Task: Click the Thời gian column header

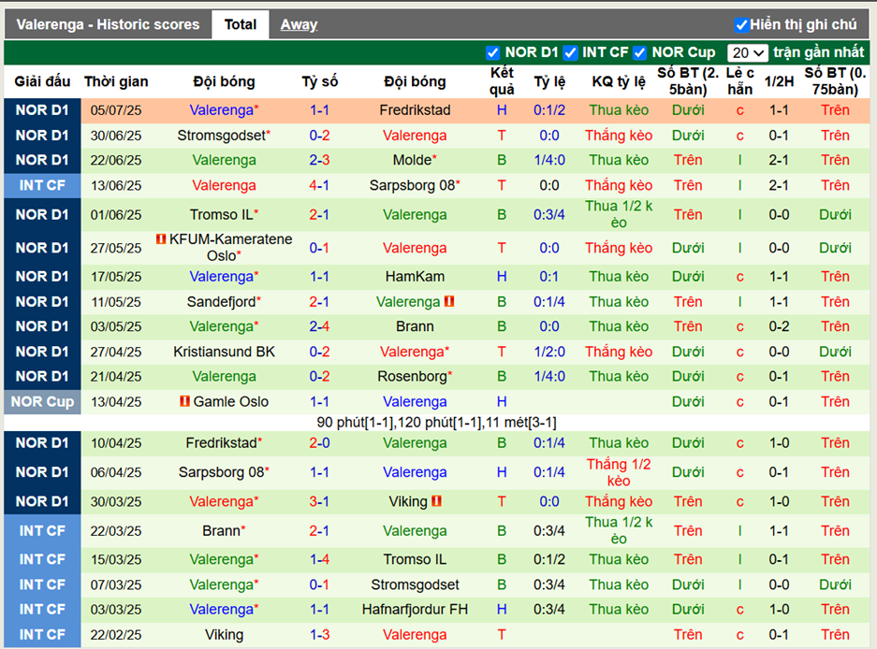Action: (x=116, y=81)
